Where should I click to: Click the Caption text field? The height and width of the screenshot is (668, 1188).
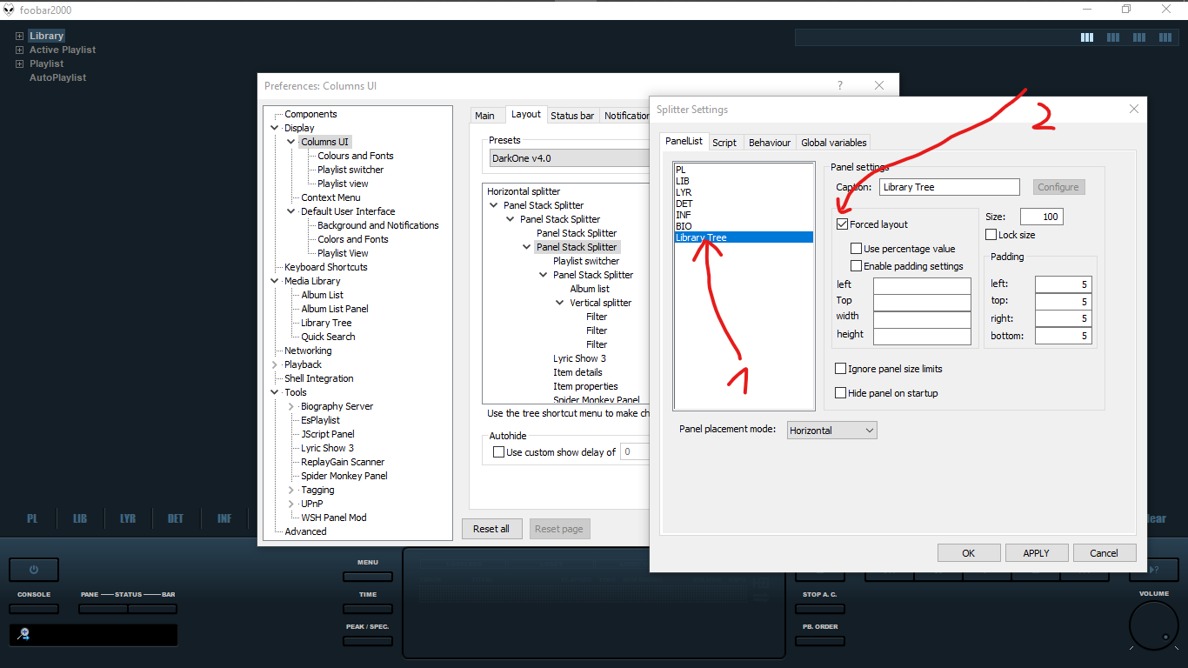pyautogui.click(x=949, y=187)
